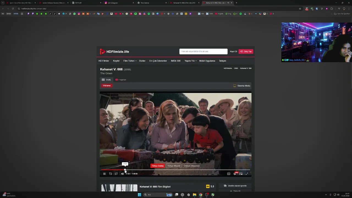Toggle subtitles in video player
Viewport: 352px width, 198px height.
tap(229, 174)
